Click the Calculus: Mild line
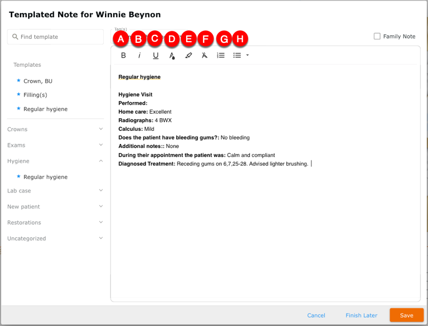The width and height of the screenshot is (428, 326). tap(136, 129)
